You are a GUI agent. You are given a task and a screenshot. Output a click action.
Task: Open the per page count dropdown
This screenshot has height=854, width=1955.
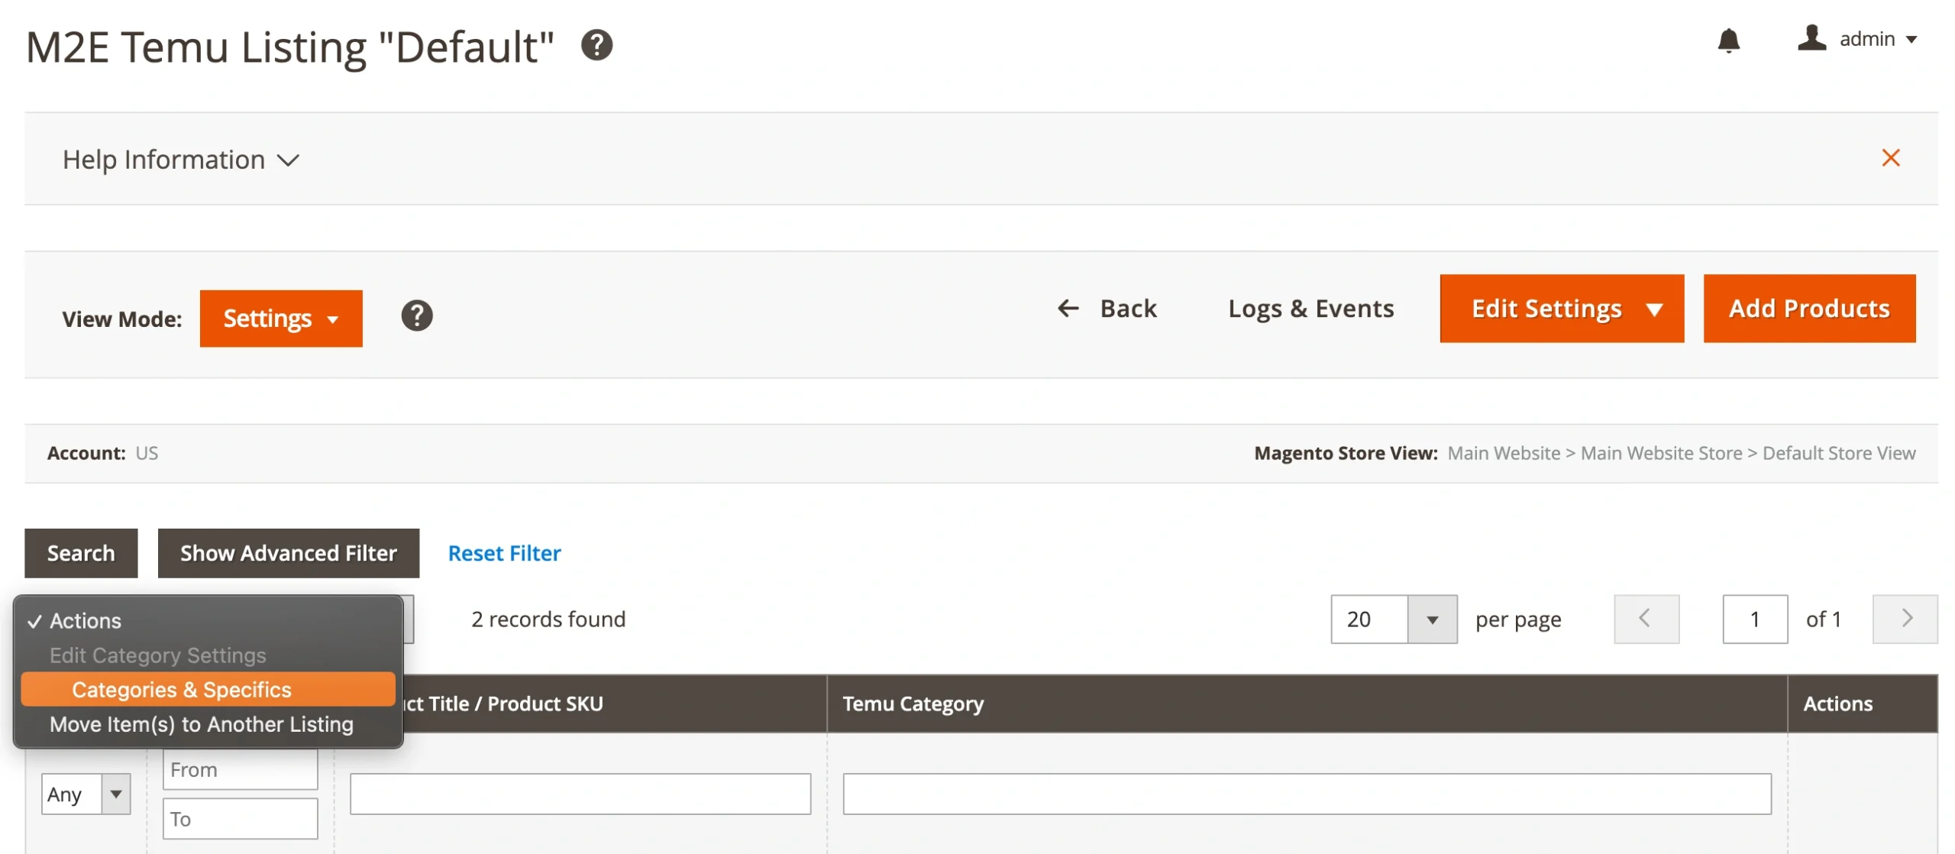[1432, 619]
